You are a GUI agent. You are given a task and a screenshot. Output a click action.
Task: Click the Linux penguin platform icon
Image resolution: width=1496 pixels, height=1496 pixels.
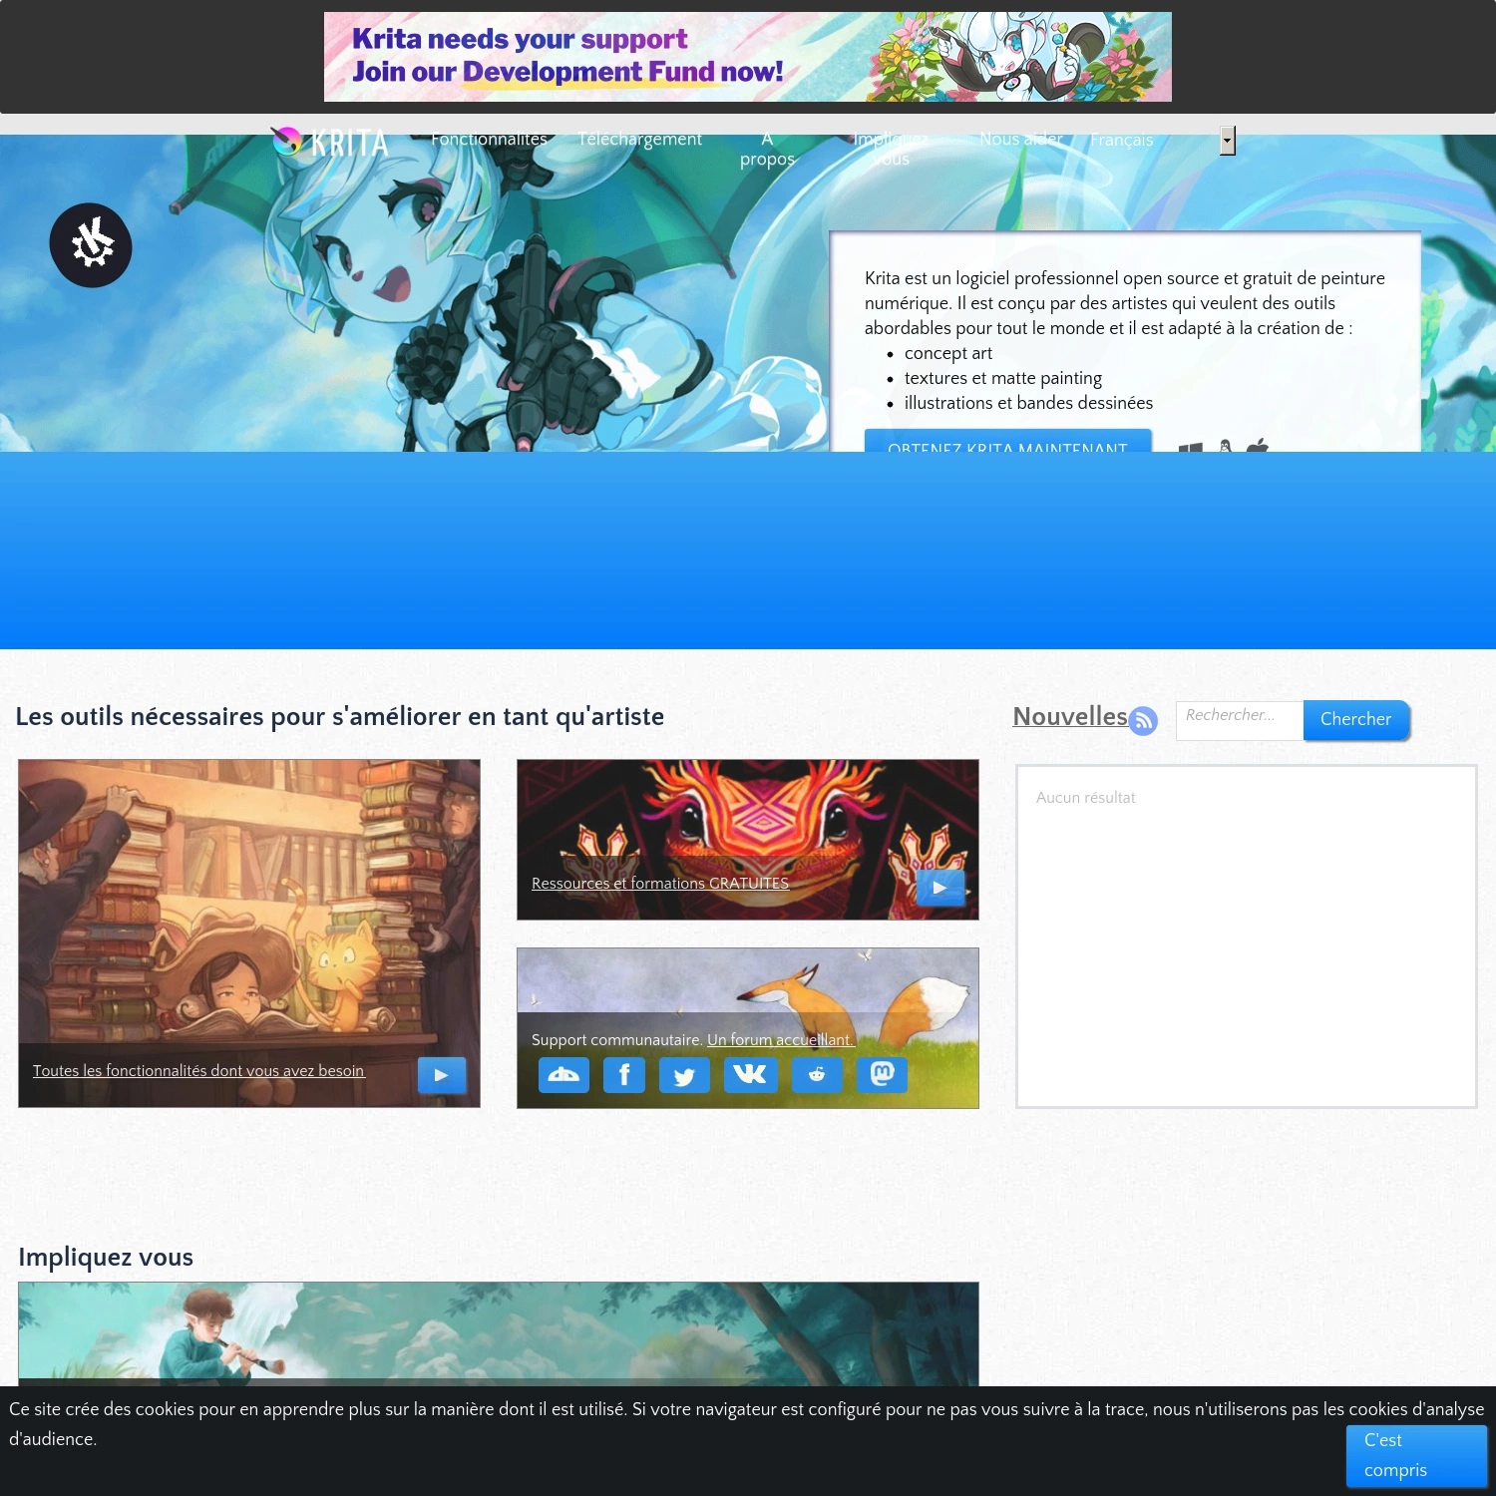pyautogui.click(x=1226, y=446)
